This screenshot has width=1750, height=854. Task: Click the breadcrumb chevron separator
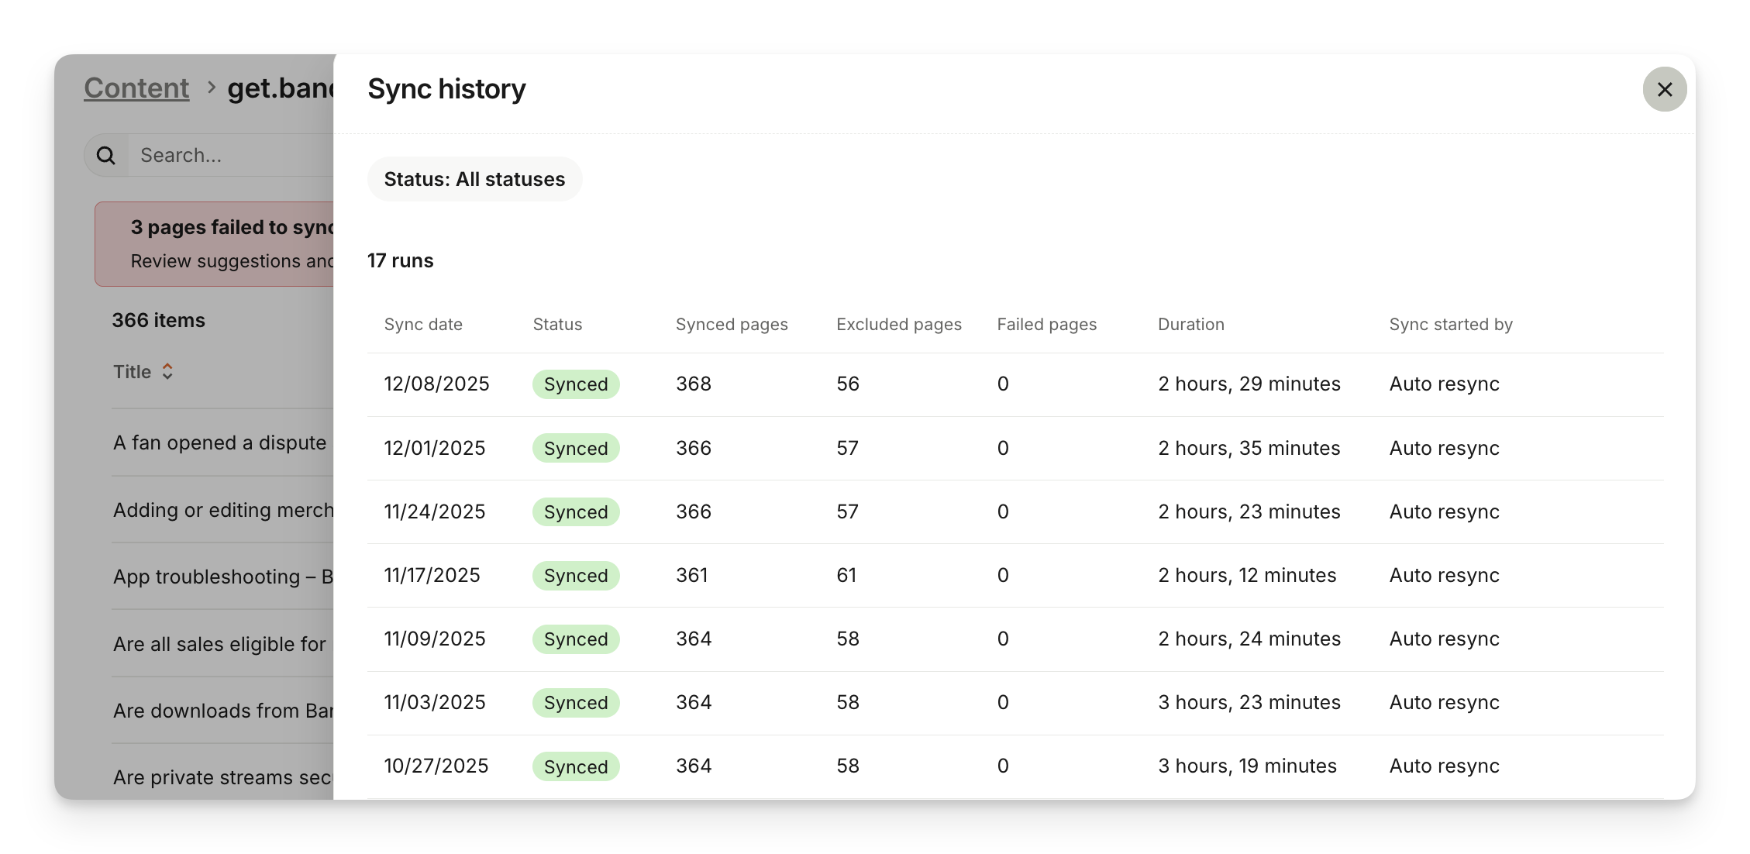click(211, 88)
